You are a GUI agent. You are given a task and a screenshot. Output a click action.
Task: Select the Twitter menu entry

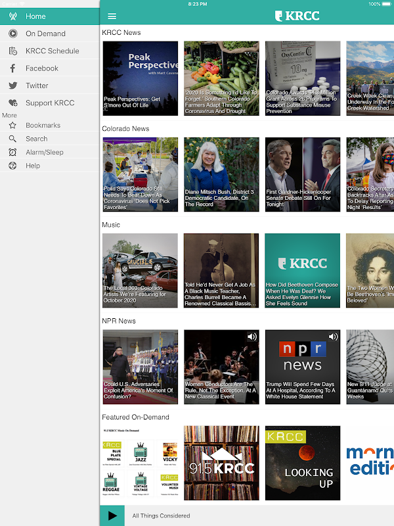50,85
